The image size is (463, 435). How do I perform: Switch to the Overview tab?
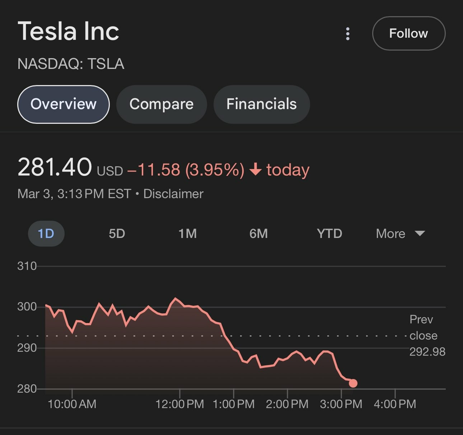click(x=64, y=104)
